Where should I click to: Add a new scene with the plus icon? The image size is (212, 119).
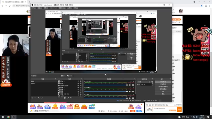[32, 98]
